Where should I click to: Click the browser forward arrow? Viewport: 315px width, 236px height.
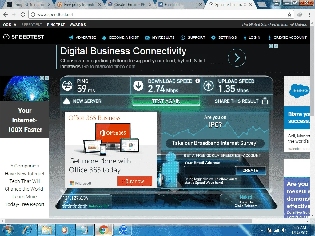point(14,14)
